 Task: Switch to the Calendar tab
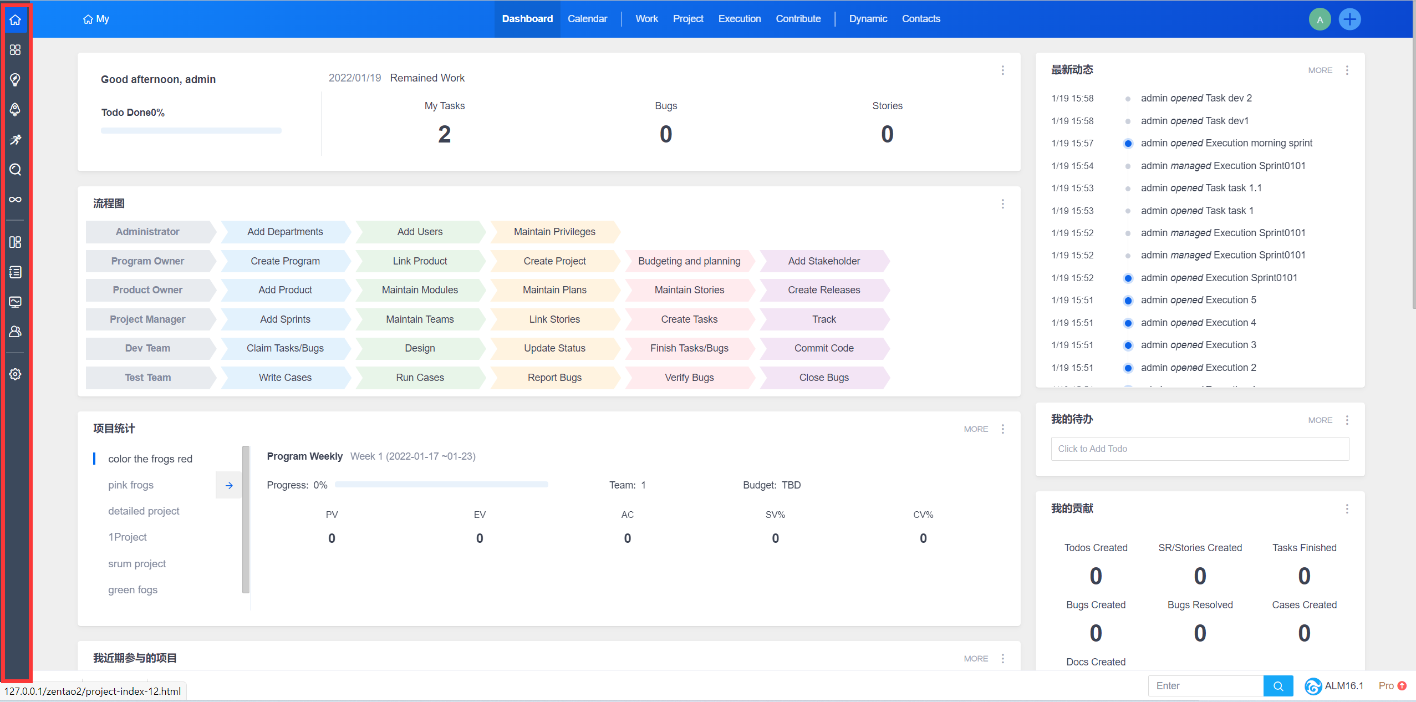pyautogui.click(x=587, y=19)
